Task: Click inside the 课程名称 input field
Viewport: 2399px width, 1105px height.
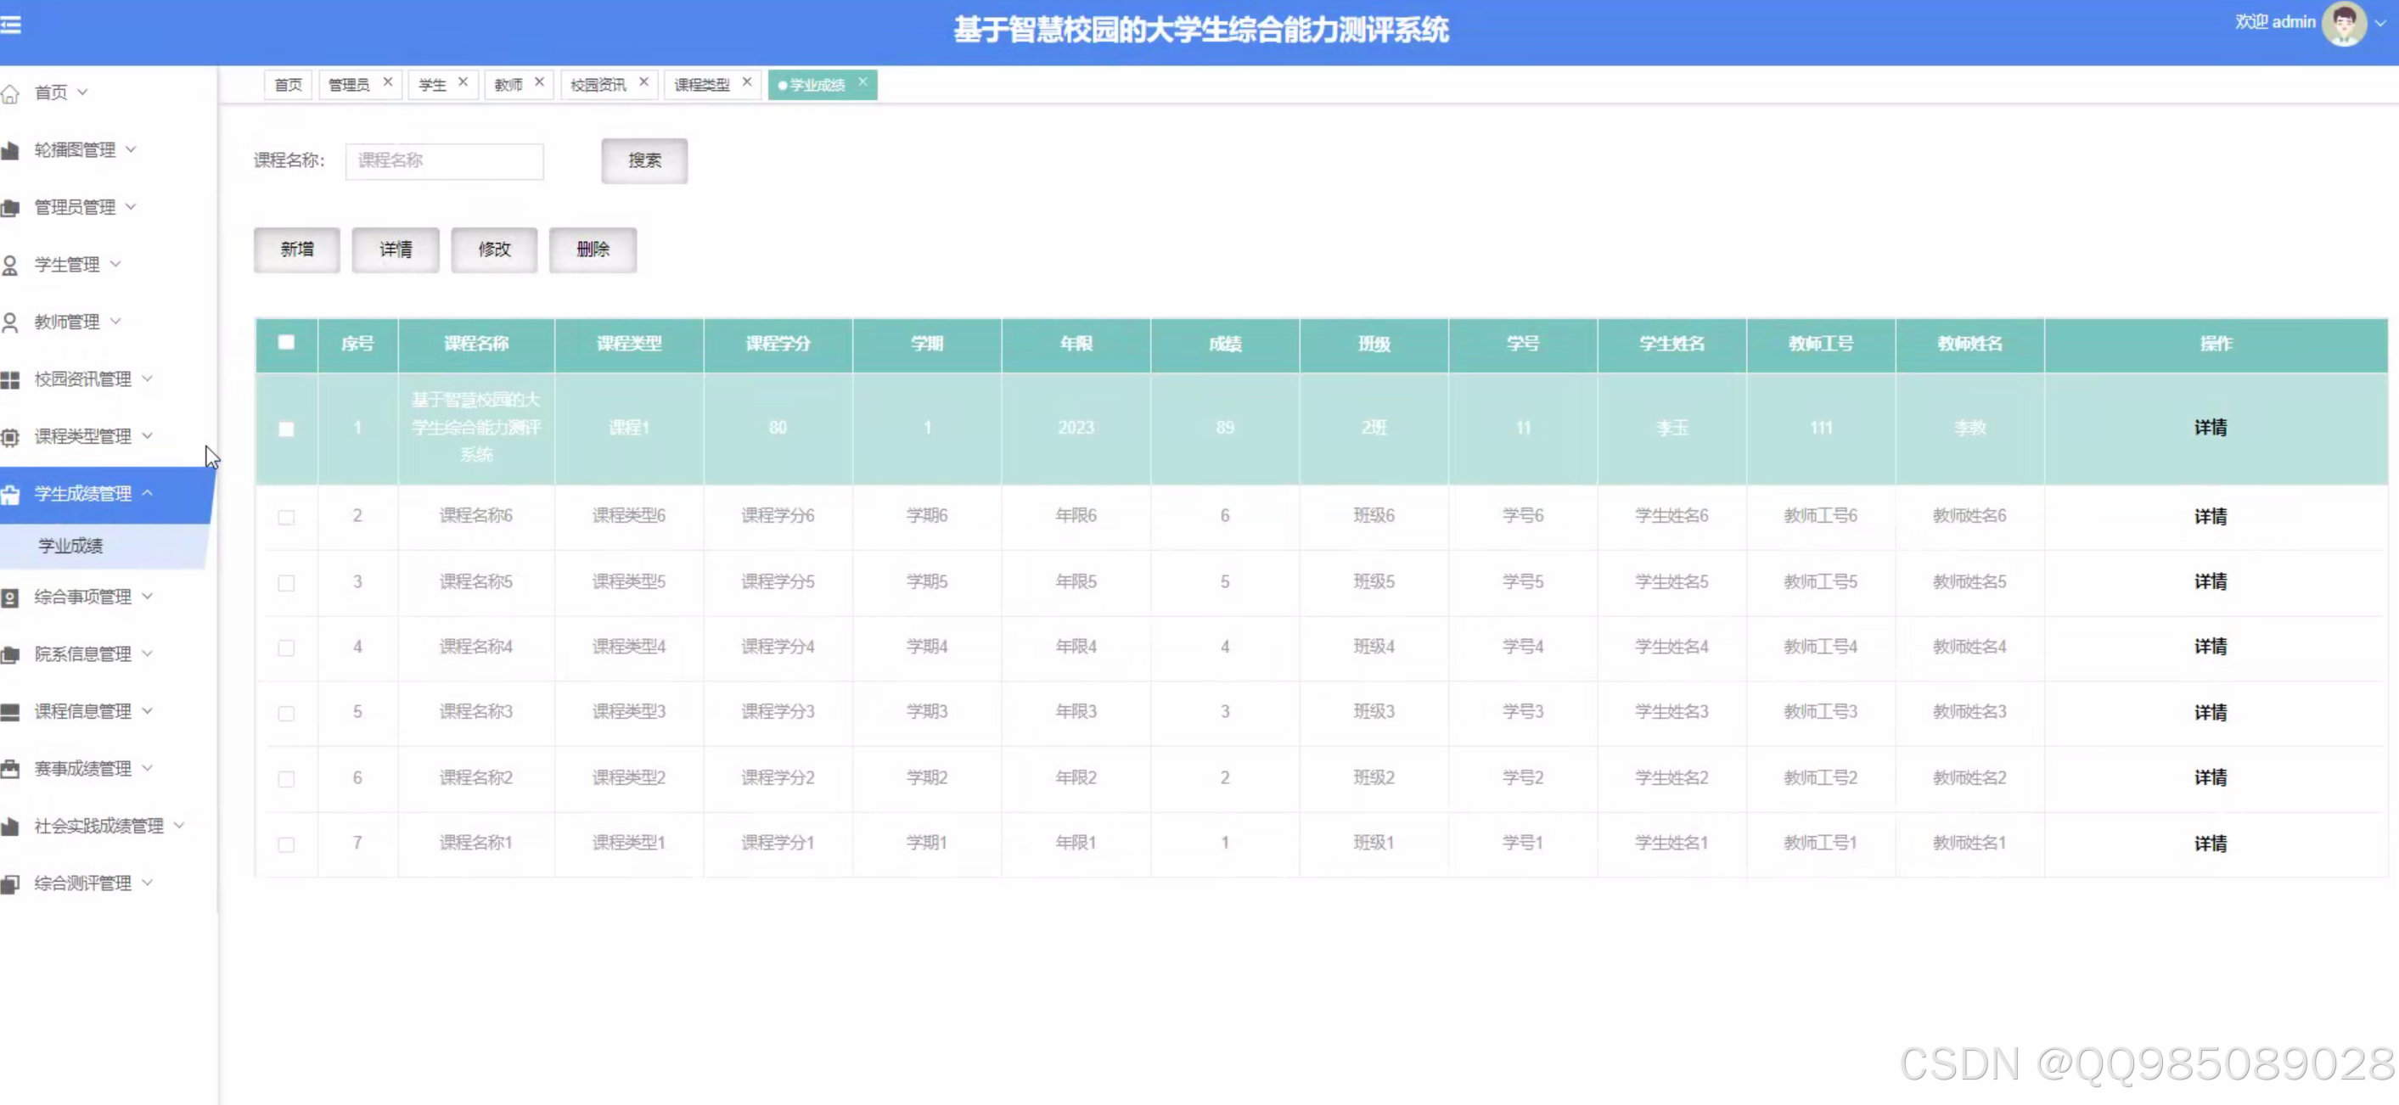Action: click(444, 160)
